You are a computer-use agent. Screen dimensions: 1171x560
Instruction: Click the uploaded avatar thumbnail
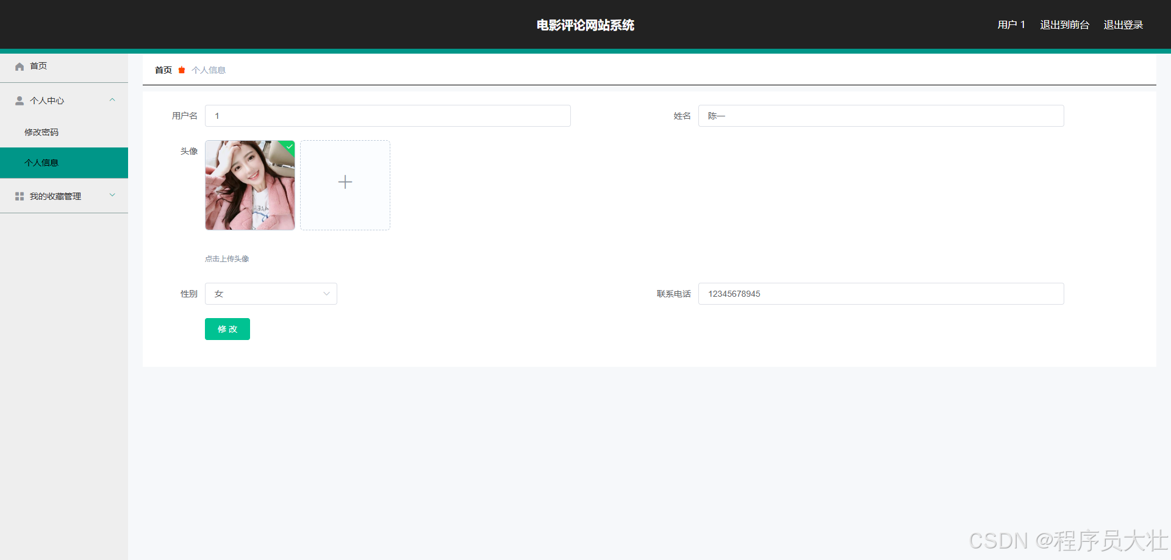pyautogui.click(x=249, y=185)
